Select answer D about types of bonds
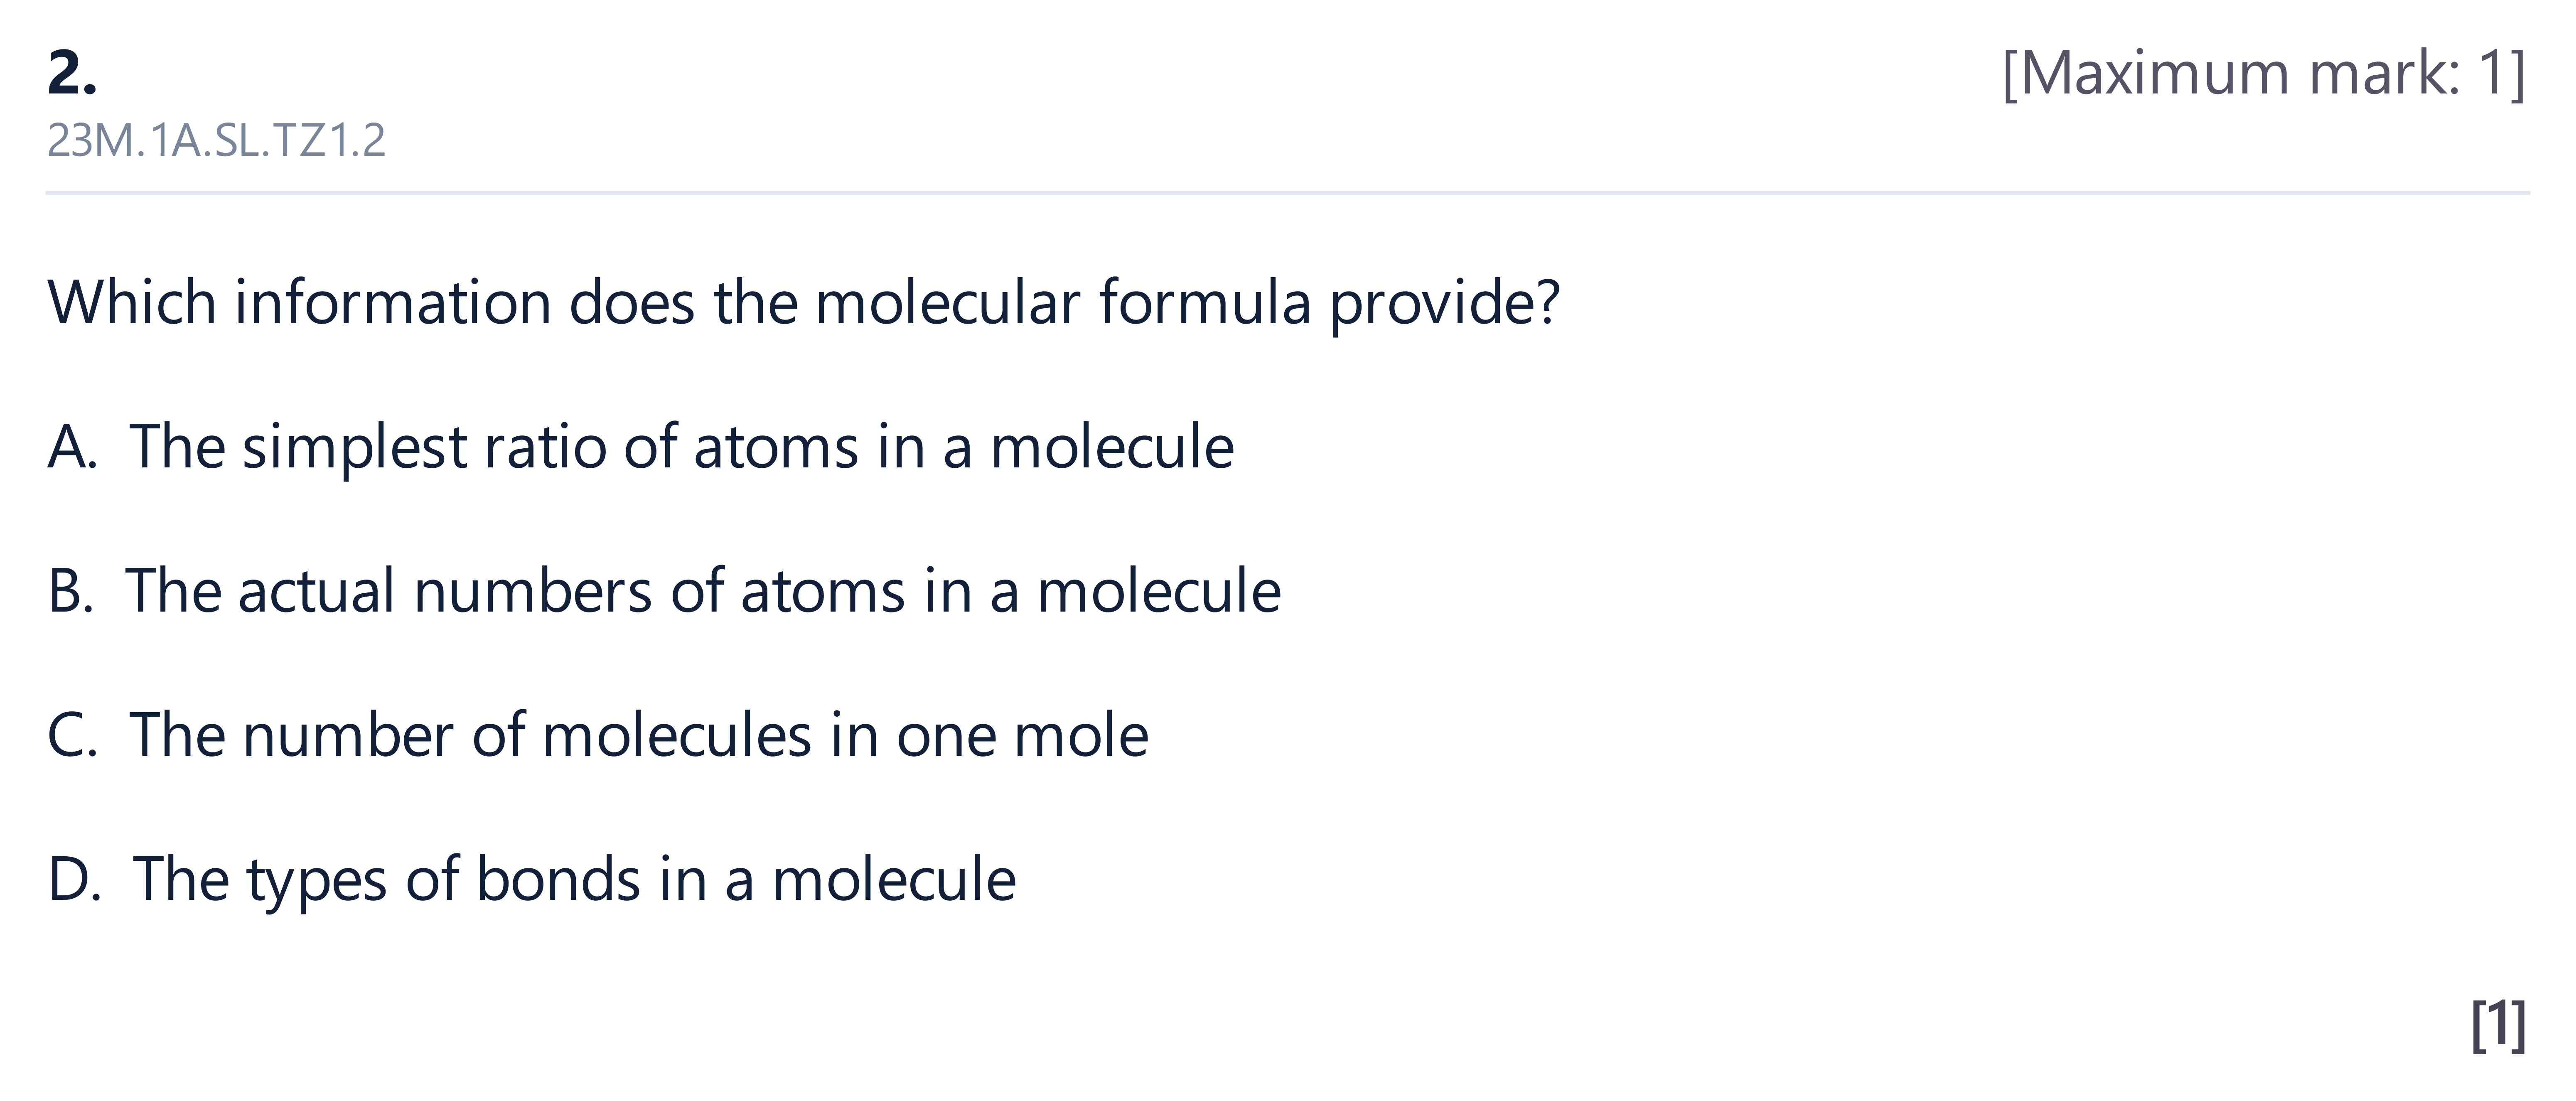This screenshot has width=2576, height=1101. pos(532,880)
